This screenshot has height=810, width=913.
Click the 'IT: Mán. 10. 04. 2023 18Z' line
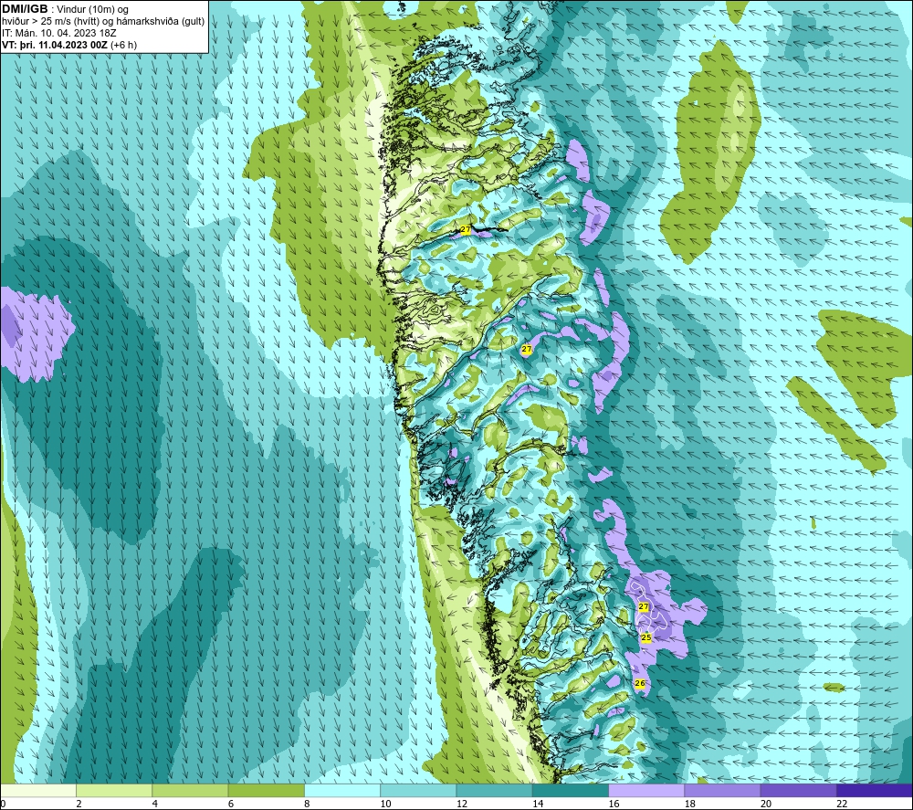pyautogui.click(x=58, y=33)
